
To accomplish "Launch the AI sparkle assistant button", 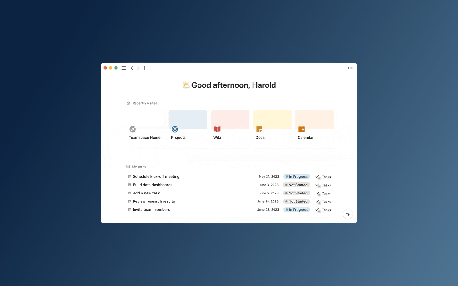I will (348, 214).
